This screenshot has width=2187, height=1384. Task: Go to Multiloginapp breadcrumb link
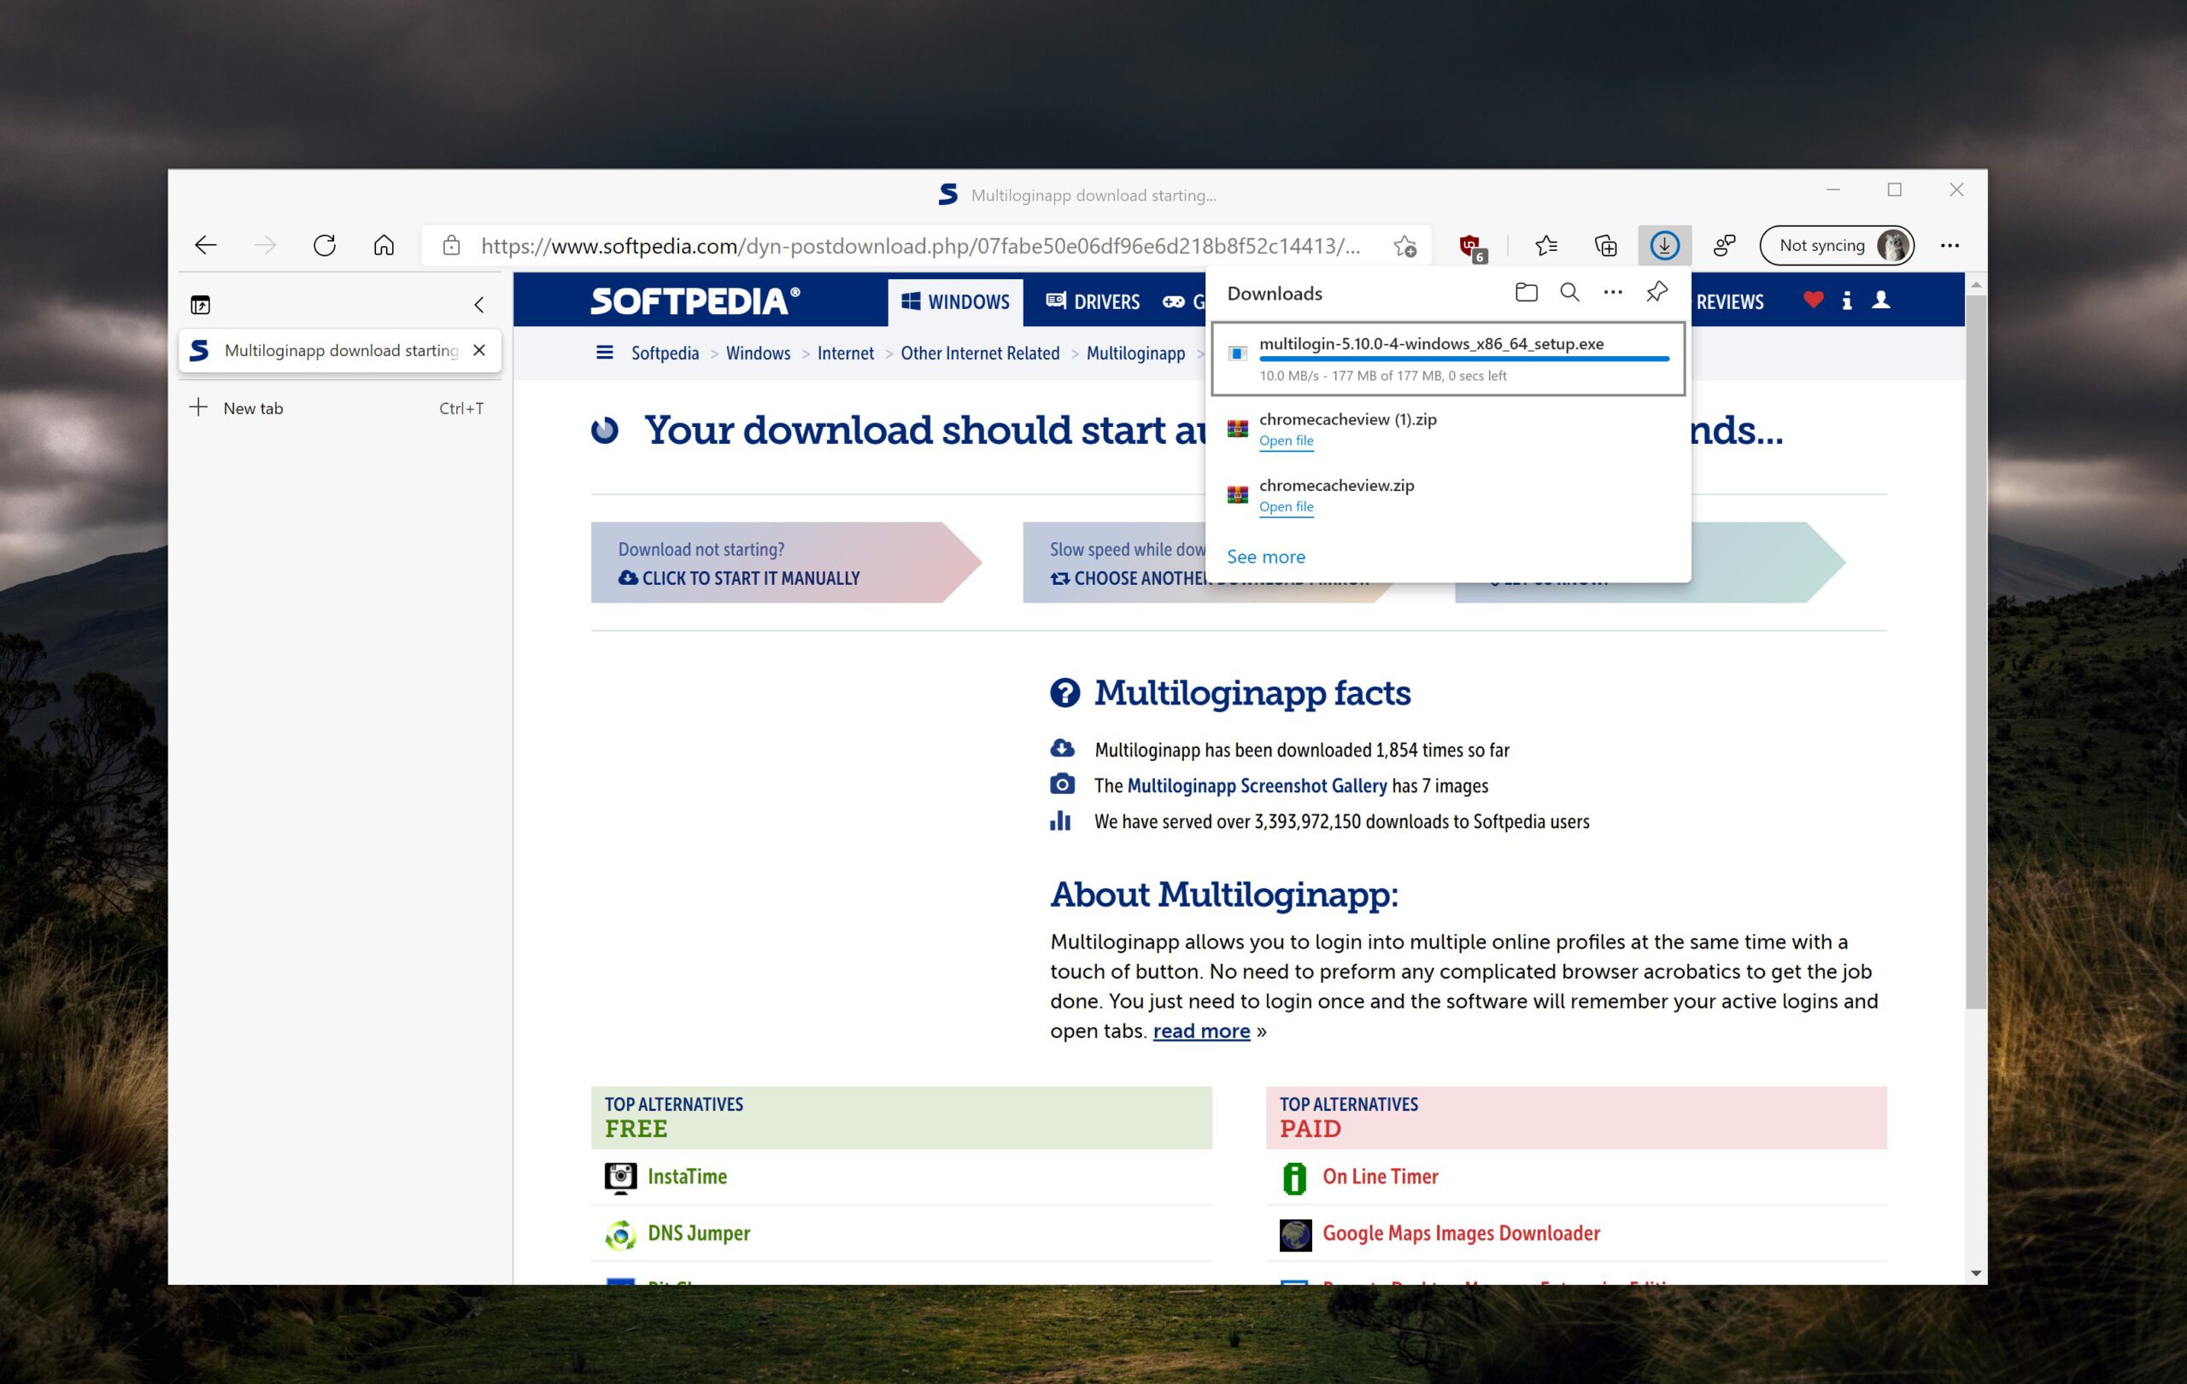tap(1135, 353)
